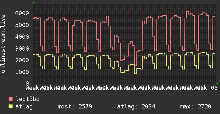Click the green x-axis end arrow
Image resolution: width=220 pixels, height=114 pixels.
(217, 84)
